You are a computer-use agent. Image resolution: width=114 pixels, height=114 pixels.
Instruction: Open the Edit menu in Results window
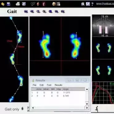[42, 85]
